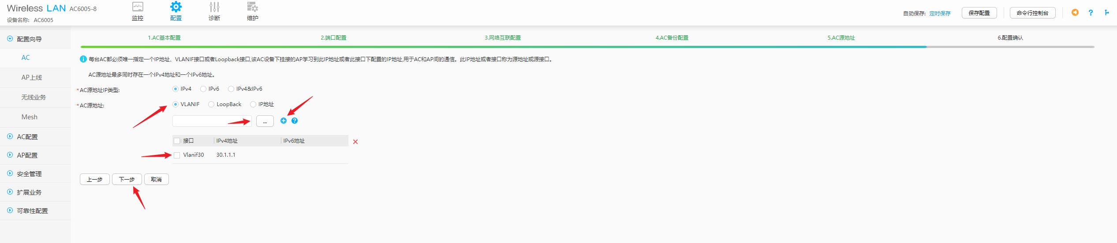Screen dimensions: 1117x243
Task: Go to step 2.端口配置 in wizard
Action: coord(333,38)
